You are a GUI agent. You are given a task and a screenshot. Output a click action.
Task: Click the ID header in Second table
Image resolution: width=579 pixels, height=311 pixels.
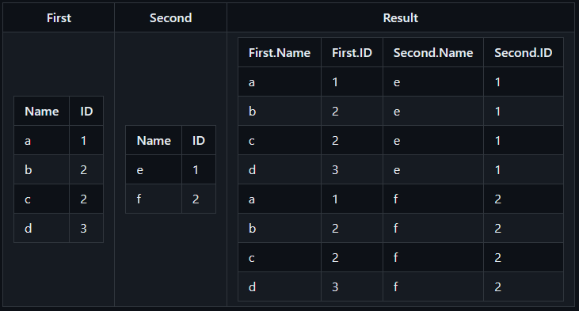coord(199,140)
